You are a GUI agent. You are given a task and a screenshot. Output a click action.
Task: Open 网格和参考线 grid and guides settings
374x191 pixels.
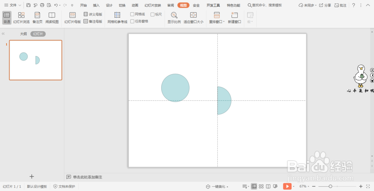coord(117,18)
